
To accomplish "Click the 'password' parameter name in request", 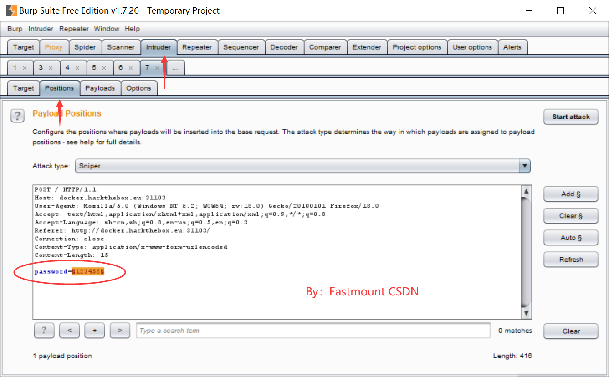I will (51, 272).
